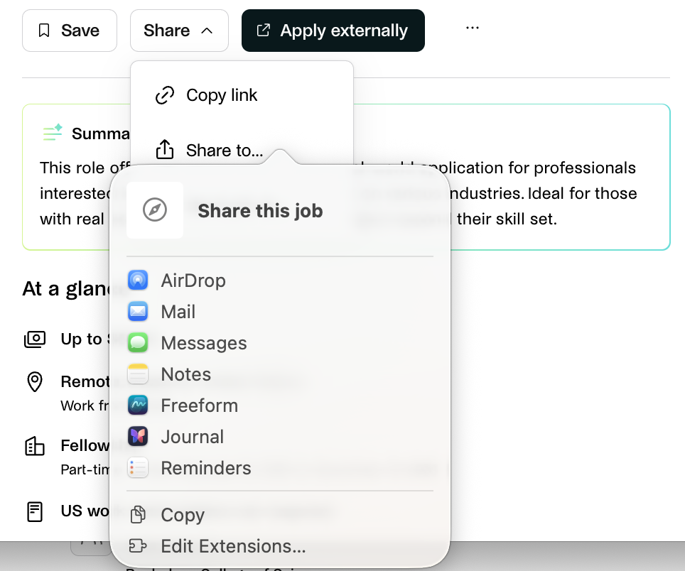Click the Edit Extensions puzzle icon
Screen dimensions: 685x571
(x=138, y=545)
